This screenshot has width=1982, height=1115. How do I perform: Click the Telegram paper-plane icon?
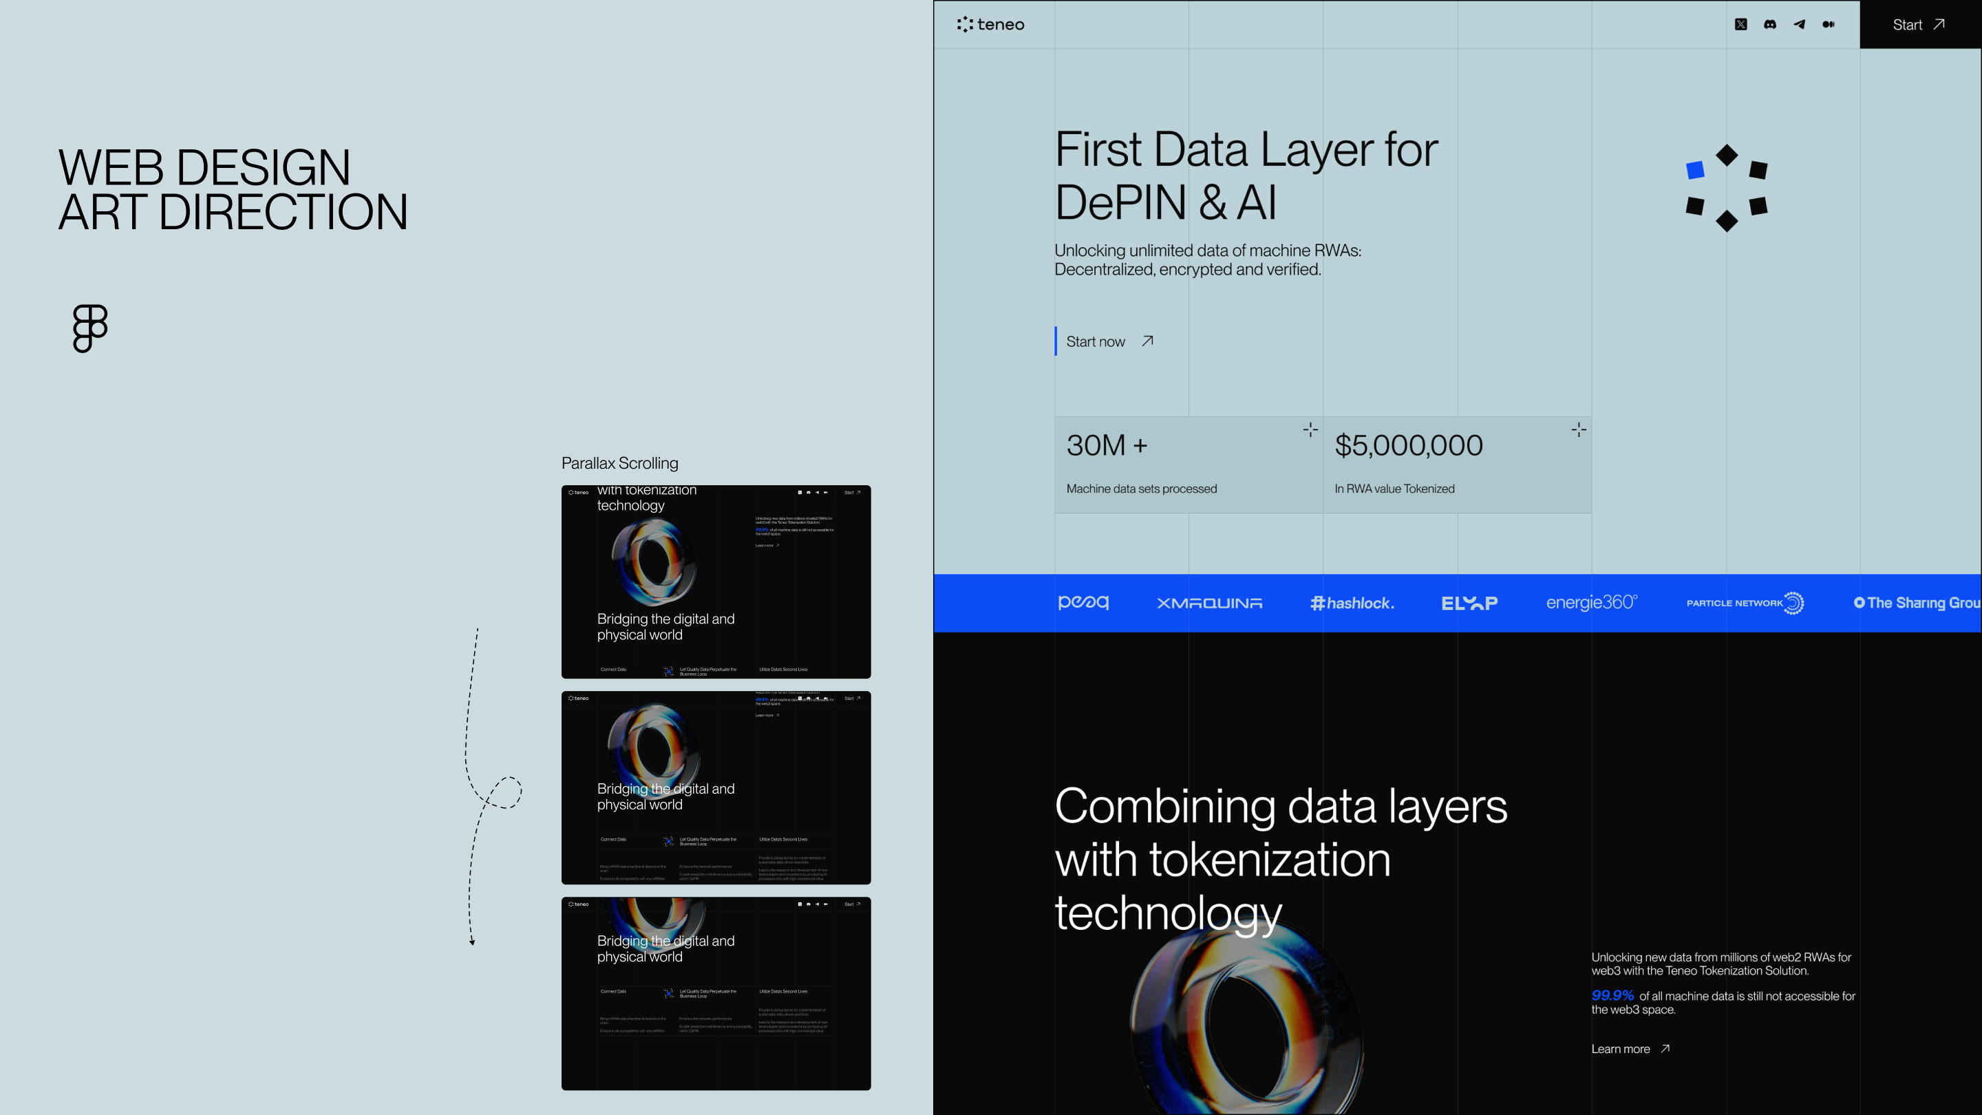coord(1799,25)
